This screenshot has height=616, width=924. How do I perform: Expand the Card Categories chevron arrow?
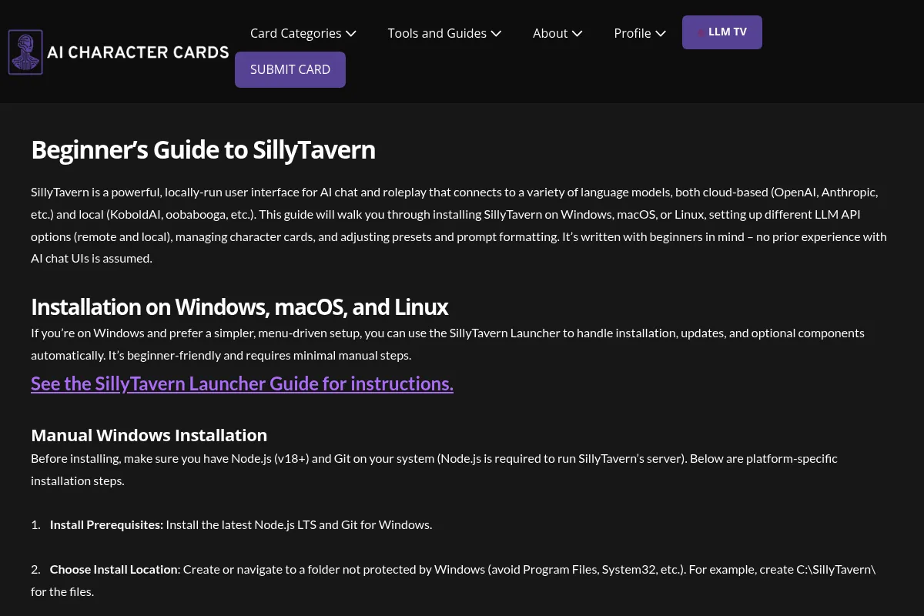(351, 34)
